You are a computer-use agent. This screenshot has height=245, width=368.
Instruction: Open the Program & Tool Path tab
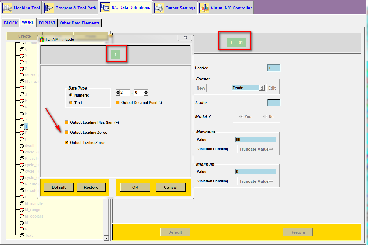(70, 8)
